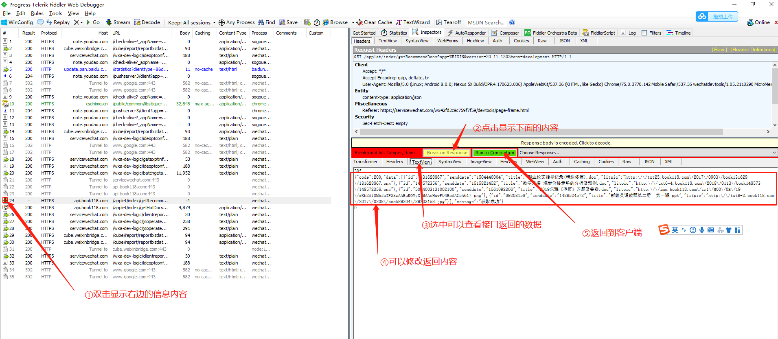Select the response Caching tab

point(582,162)
